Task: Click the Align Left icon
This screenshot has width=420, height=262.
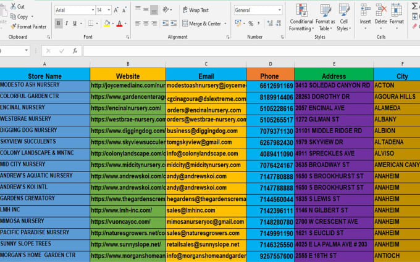Action: 137,23
